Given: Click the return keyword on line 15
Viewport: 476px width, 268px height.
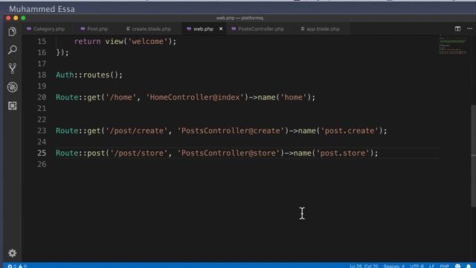Looking at the screenshot, I should pos(87,42).
